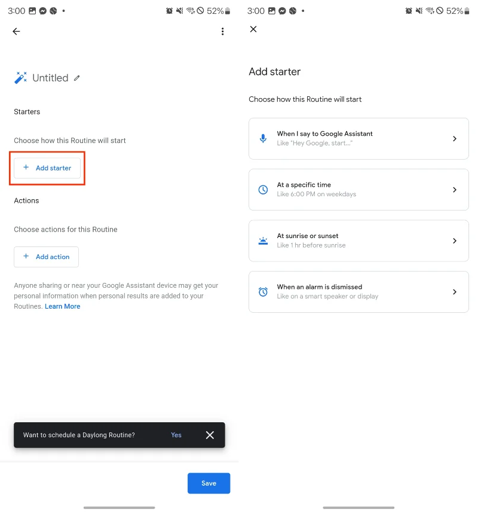This screenshot has width=478, height=512.
Task: Tap the back arrow on the left screen
Action: click(16, 31)
